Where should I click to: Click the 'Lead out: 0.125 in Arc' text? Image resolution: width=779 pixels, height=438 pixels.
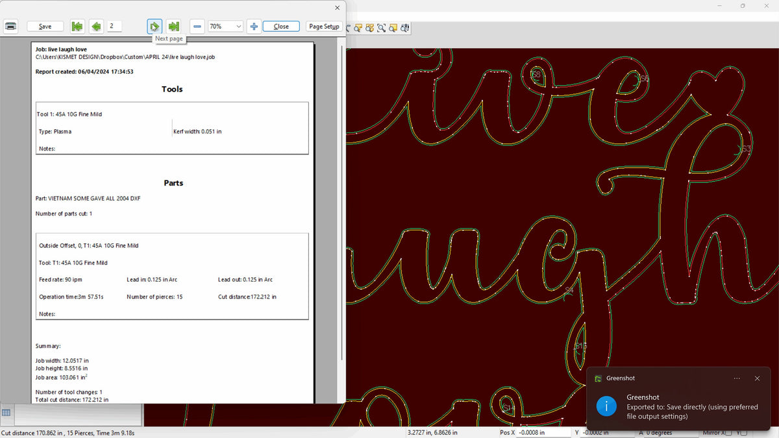tap(245, 280)
